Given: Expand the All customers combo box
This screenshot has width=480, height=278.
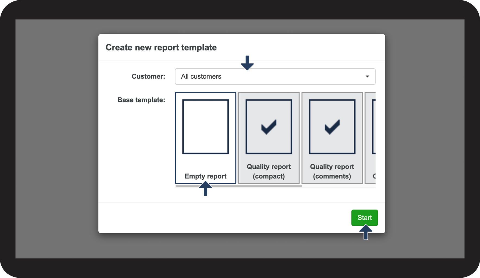Looking at the screenshot, I should pos(275,76).
